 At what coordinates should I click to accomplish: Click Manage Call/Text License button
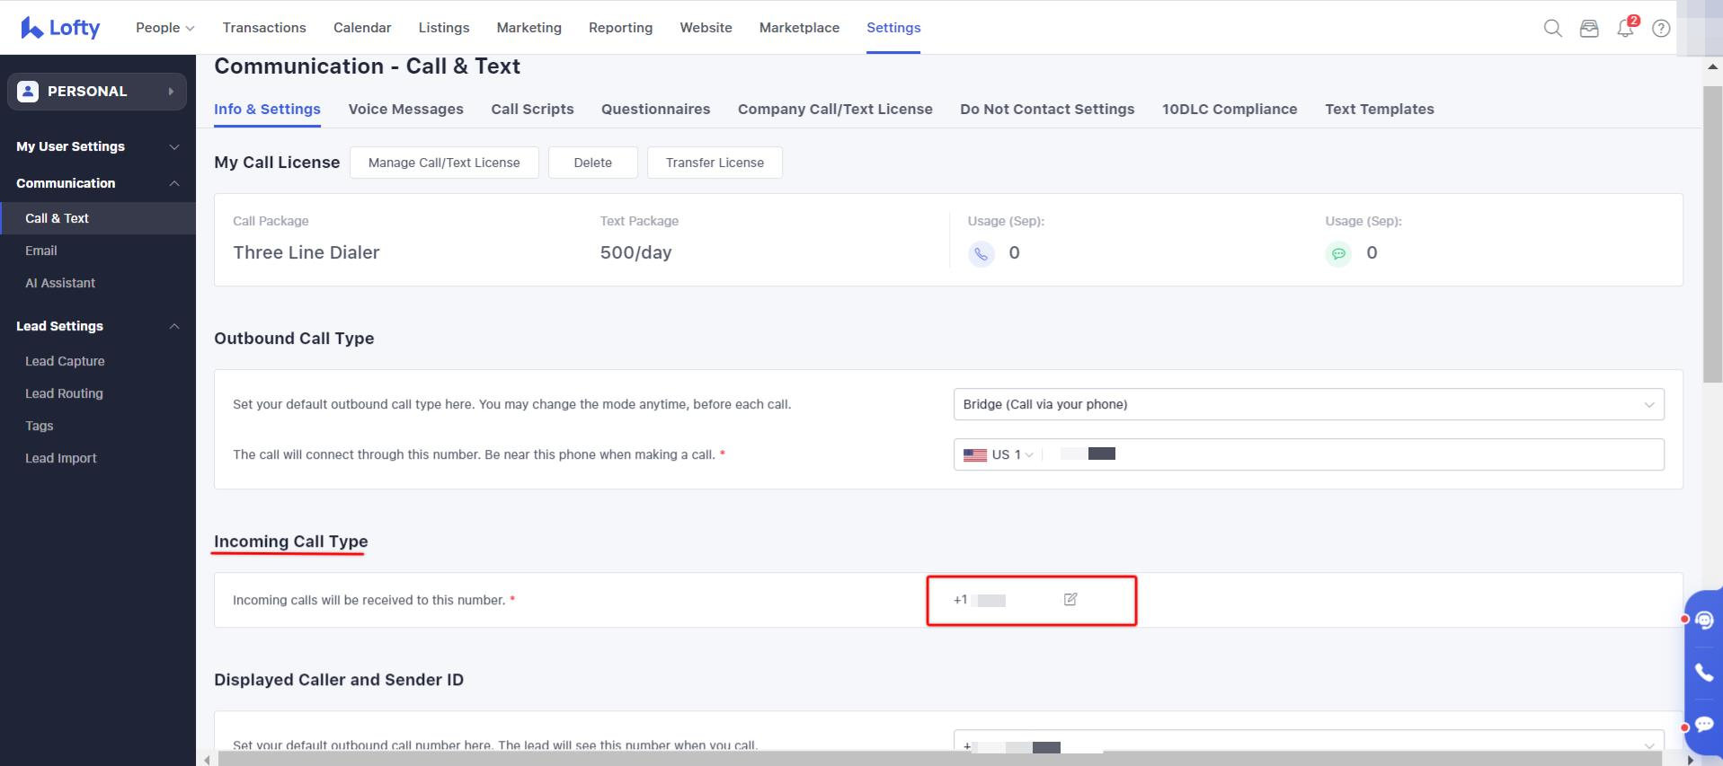coord(444,163)
